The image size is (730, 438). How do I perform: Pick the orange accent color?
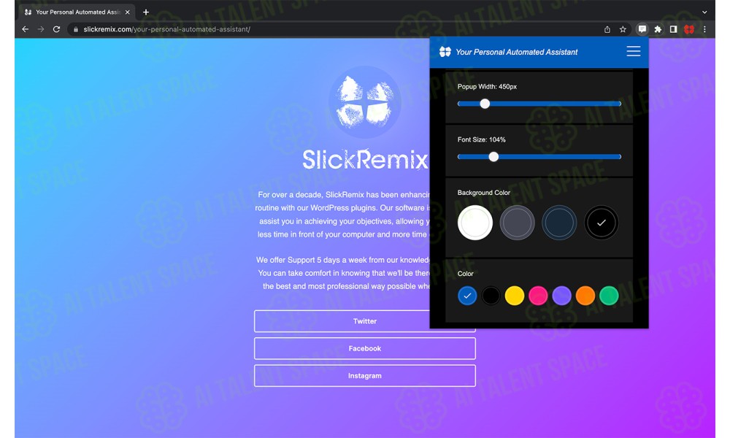pyautogui.click(x=585, y=296)
